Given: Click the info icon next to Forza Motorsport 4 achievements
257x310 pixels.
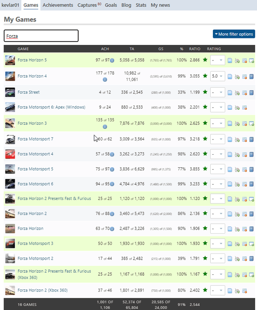Looking at the screenshot, I should click(112, 154).
